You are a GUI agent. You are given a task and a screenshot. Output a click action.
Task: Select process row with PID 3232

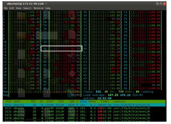[x=84, y=112]
